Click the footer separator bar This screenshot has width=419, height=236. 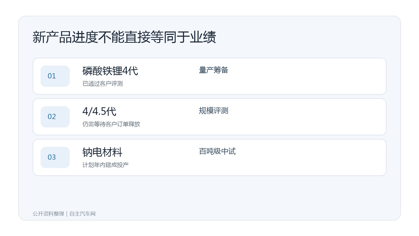[67, 214]
